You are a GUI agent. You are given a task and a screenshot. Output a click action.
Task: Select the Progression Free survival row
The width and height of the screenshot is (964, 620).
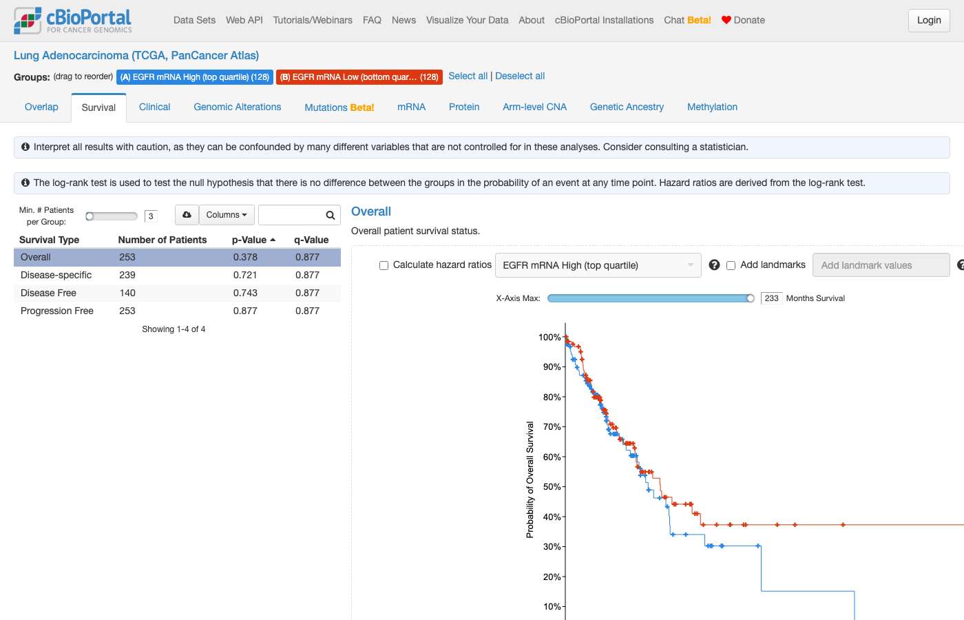coord(177,311)
